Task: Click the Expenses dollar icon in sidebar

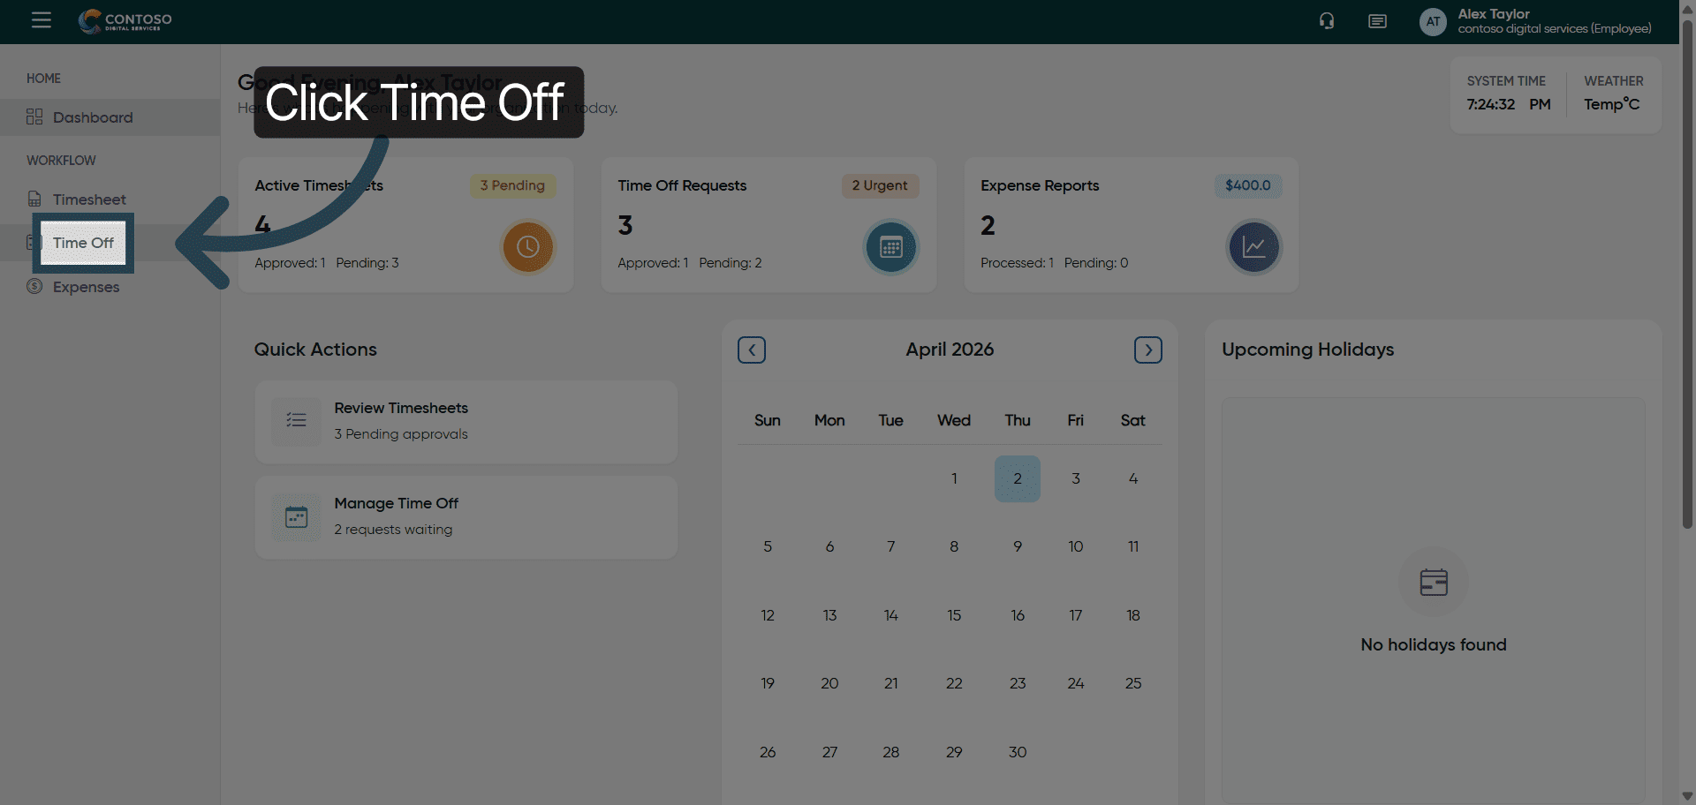Action: 34,286
